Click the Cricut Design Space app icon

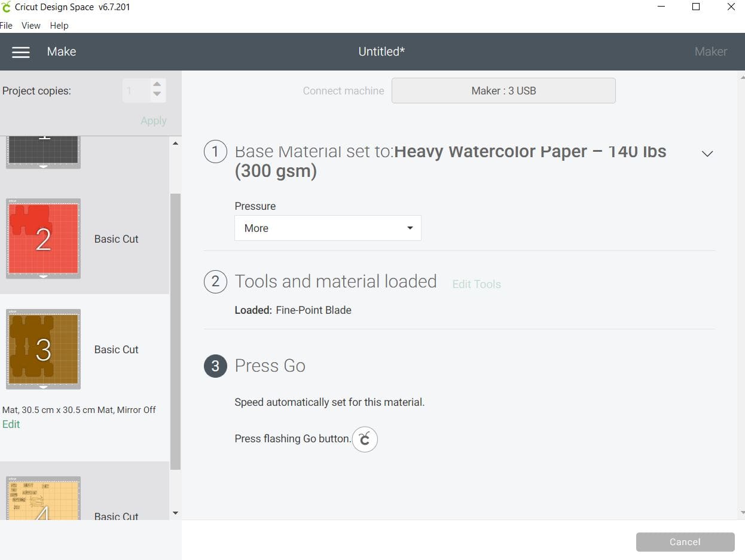pyautogui.click(x=7, y=7)
